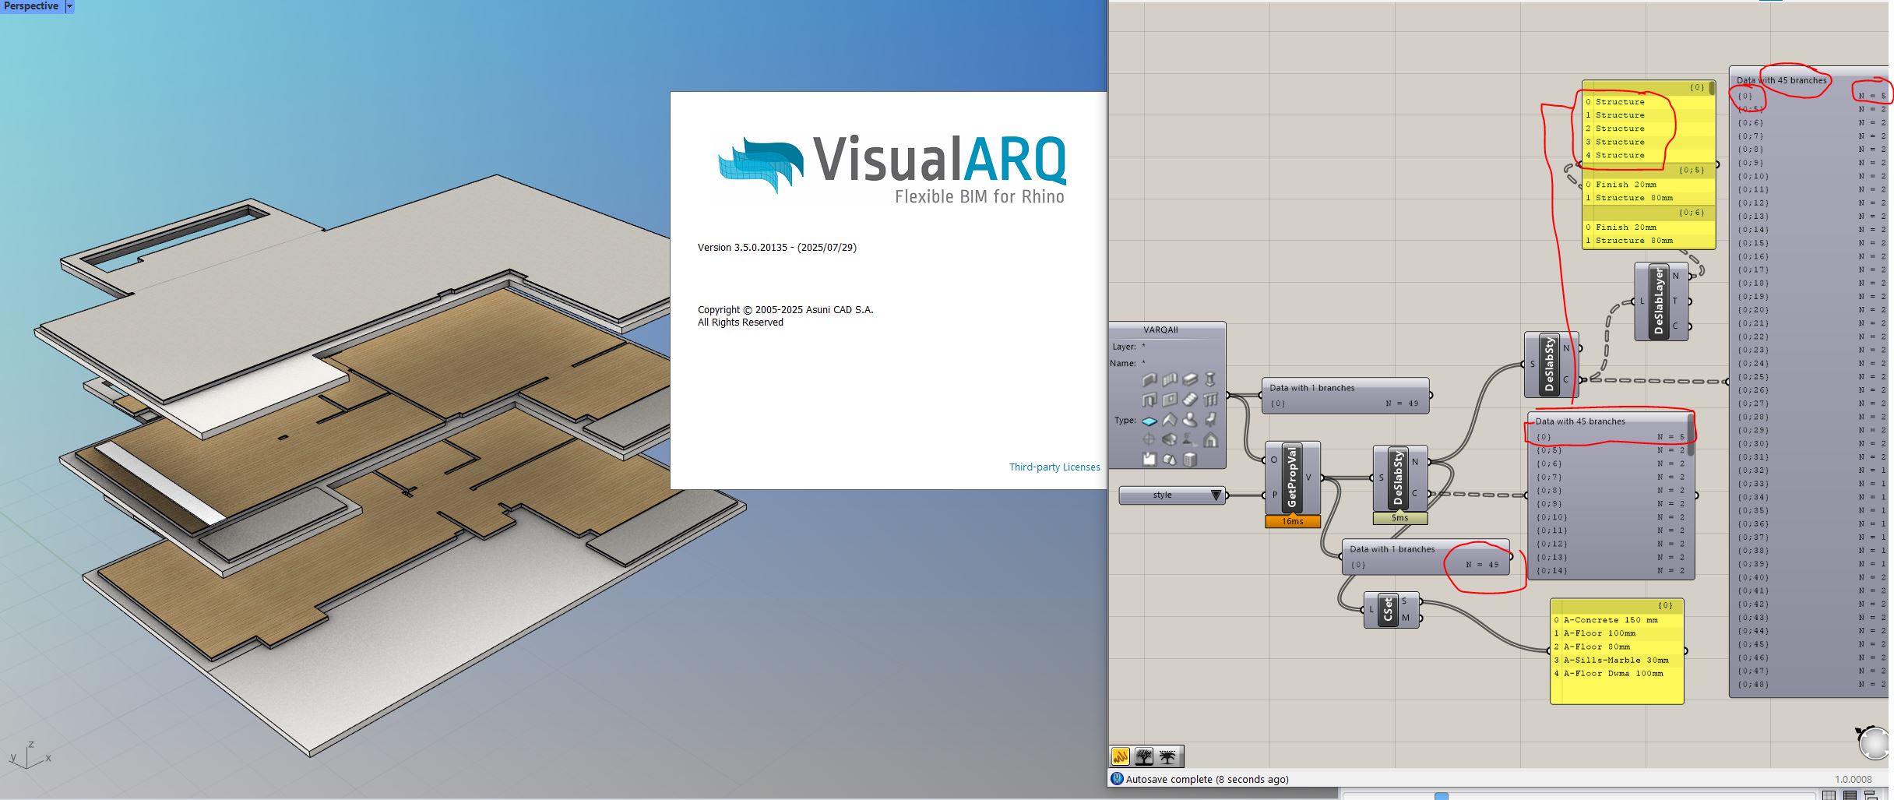Click the '4 Structure' row in yellow panel
The image size is (1894, 800).
pyautogui.click(x=1649, y=155)
